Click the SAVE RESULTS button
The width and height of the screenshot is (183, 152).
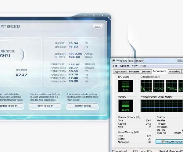click(45, 106)
